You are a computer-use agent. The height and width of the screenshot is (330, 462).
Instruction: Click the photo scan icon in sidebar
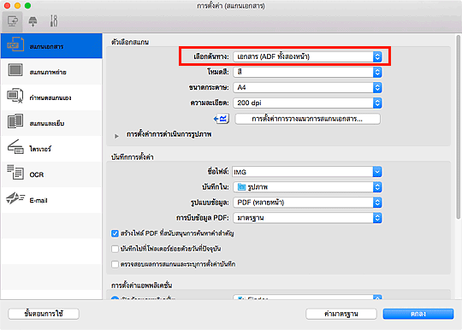coord(15,70)
